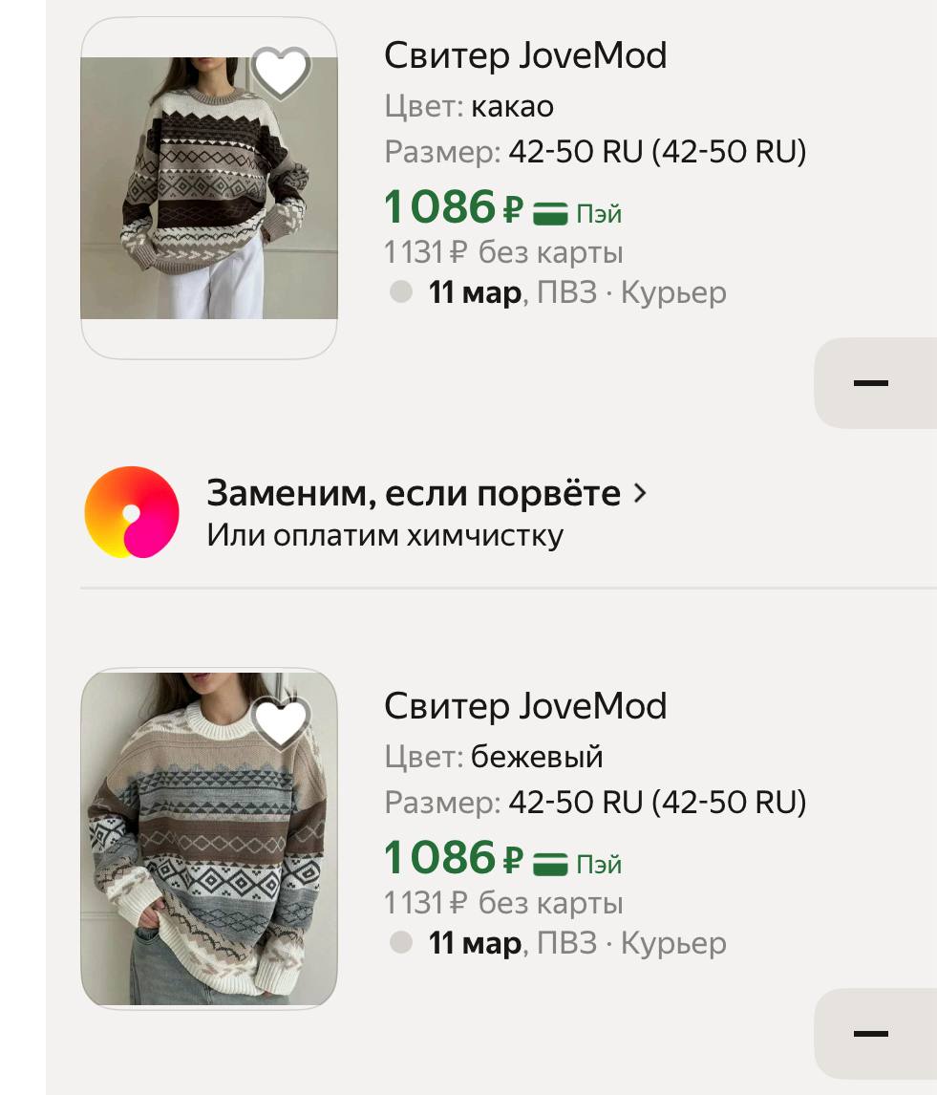The image size is (937, 1095).
Task: Click the gray delivery dot on beige sweater
Action: tap(401, 943)
